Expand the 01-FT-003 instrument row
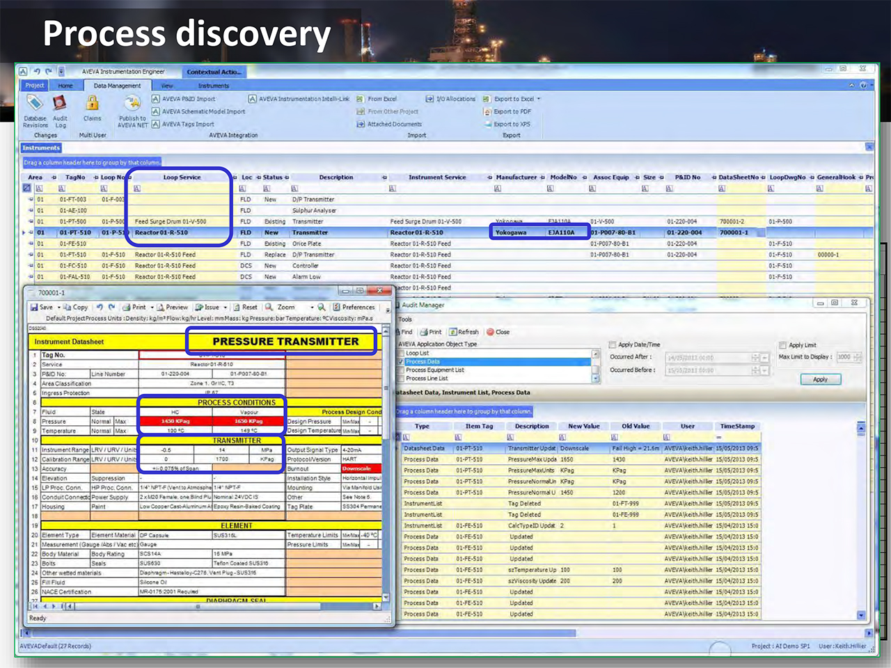Image resolution: width=891 pixels, height=668 pixels. (x=31, y=199)
